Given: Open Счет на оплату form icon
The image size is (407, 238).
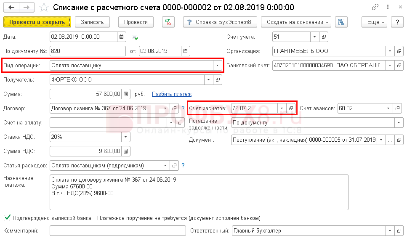Looking at the screenshot, I should tap(180, 122).
